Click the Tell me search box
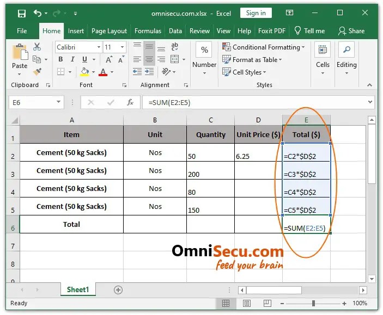The height and width of the screenshot is (315, 383). (x=309, y=31)
